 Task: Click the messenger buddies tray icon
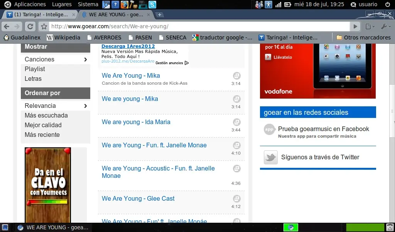[259, 4]
